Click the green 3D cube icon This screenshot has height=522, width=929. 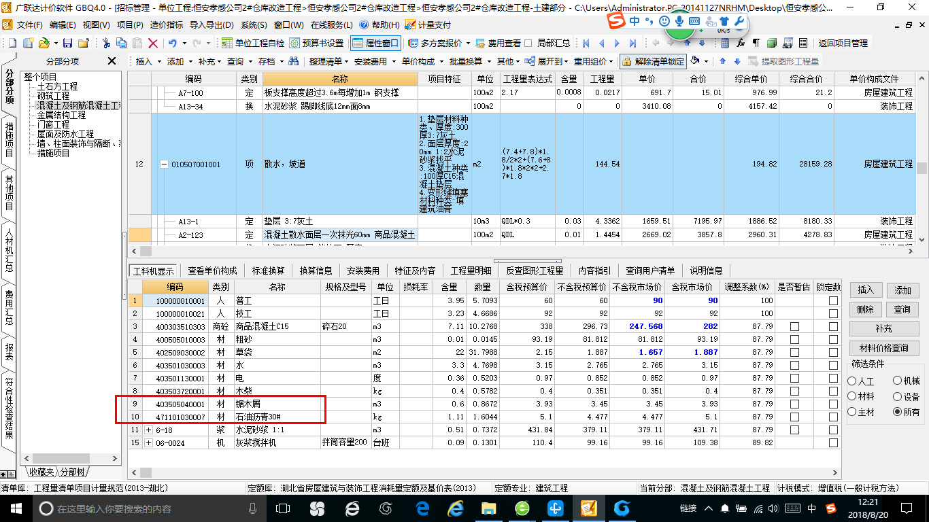pos(772,43)
